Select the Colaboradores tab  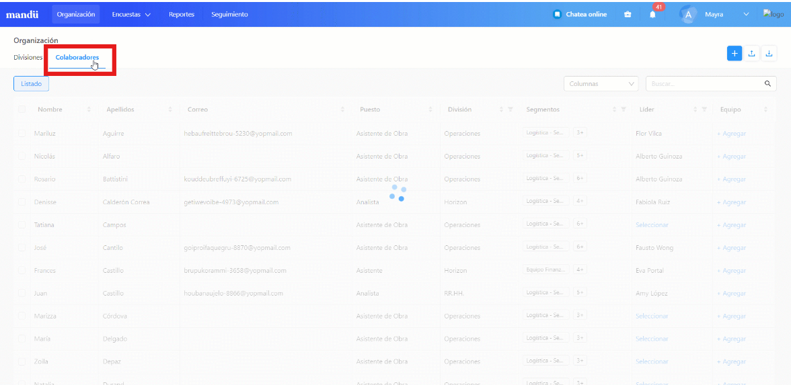tap(77, 58)
